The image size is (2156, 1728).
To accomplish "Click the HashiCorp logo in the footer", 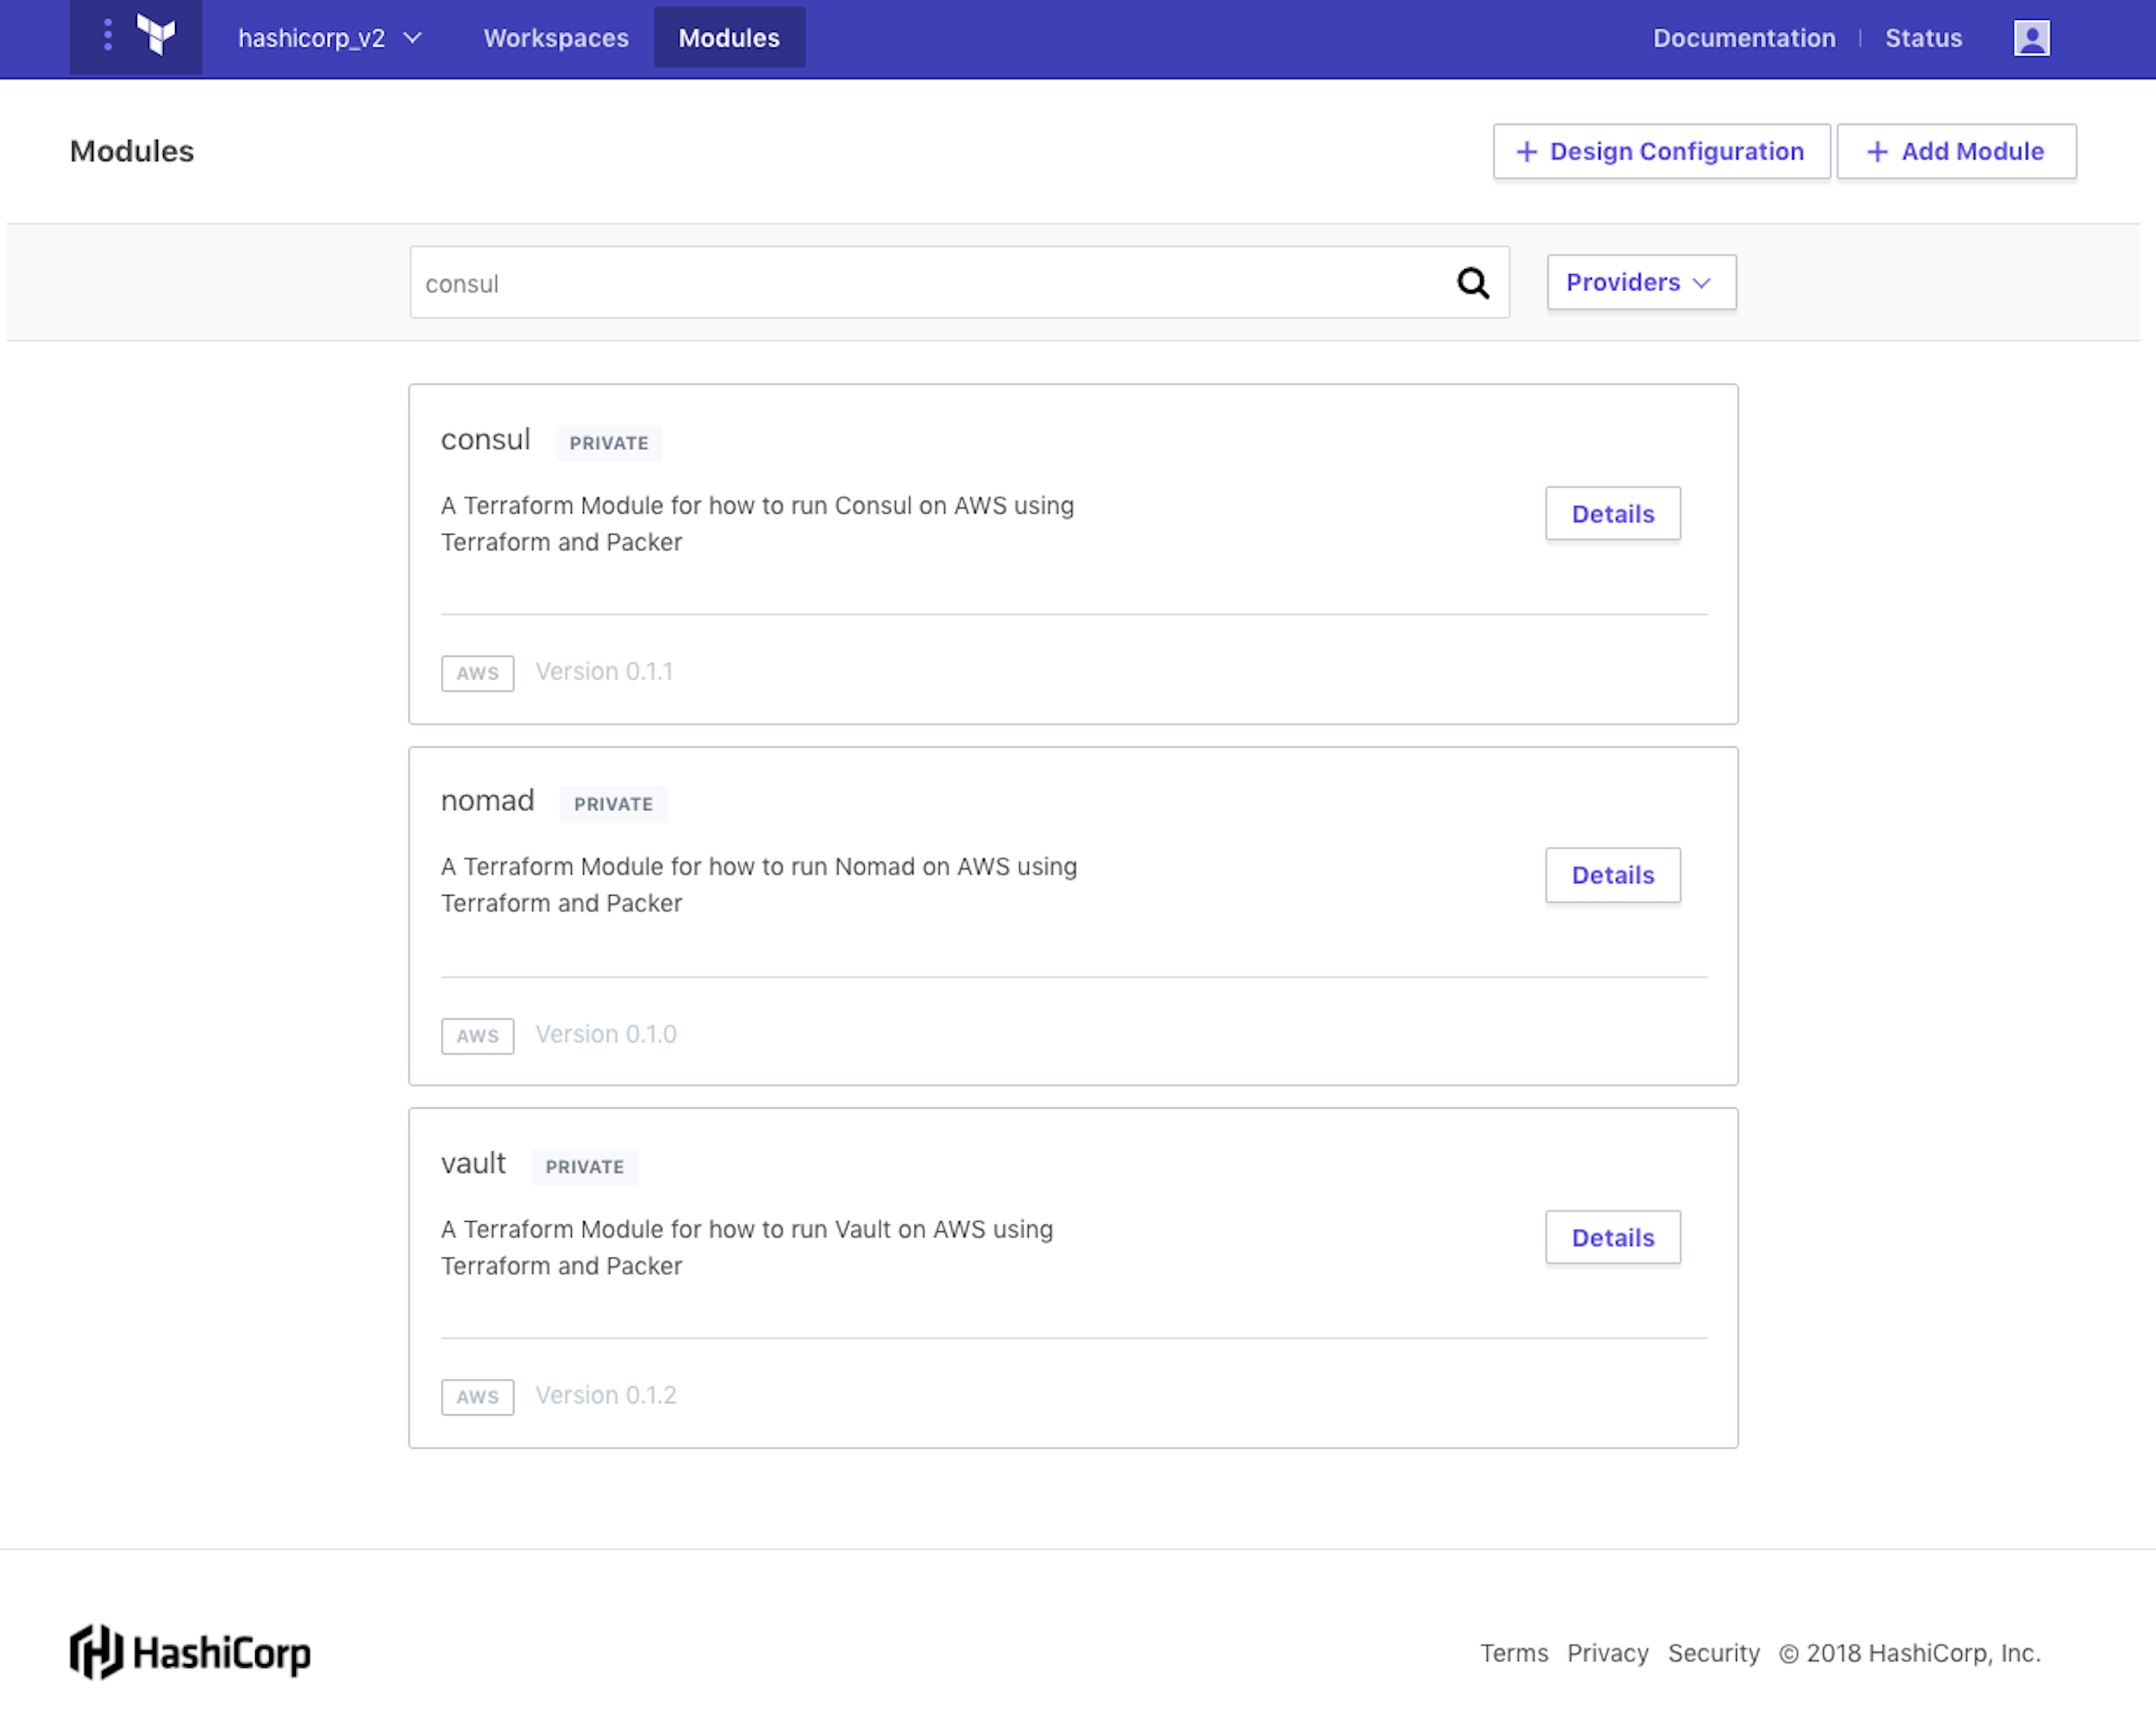I will pyautogui.click(x=190, y=1653).
